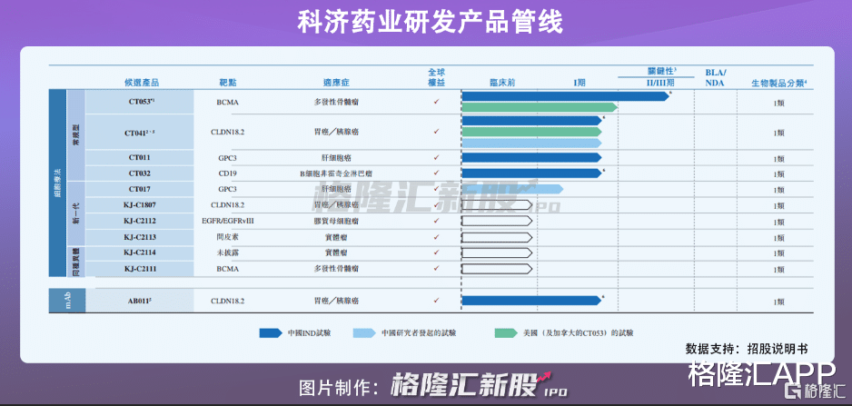Select the CT041 product cell
The height and width of the screenshot is (406, 852).
pyautogui.click(x=140, y=132)
